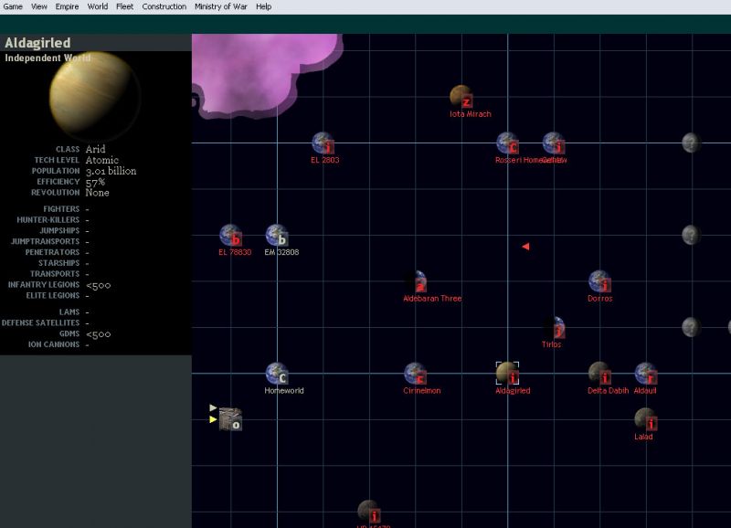
Task: Click the highlighted Aldagirled planet on map
Action: (x=507, y=374)
